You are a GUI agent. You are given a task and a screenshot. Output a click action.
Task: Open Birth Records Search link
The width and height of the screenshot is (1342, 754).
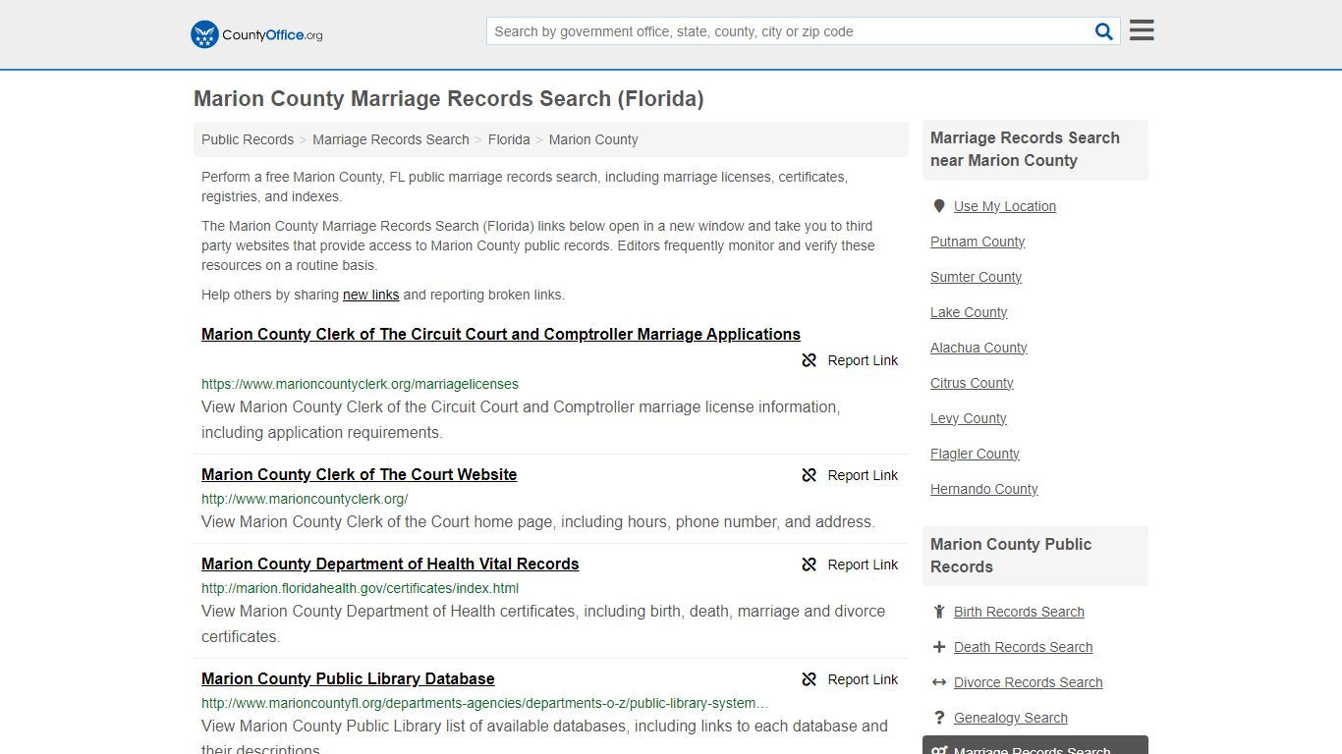[1019, 612]
